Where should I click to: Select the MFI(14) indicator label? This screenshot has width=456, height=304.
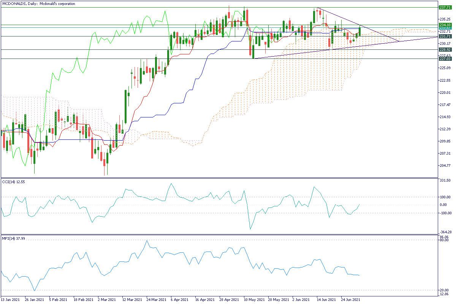(13, 239)
